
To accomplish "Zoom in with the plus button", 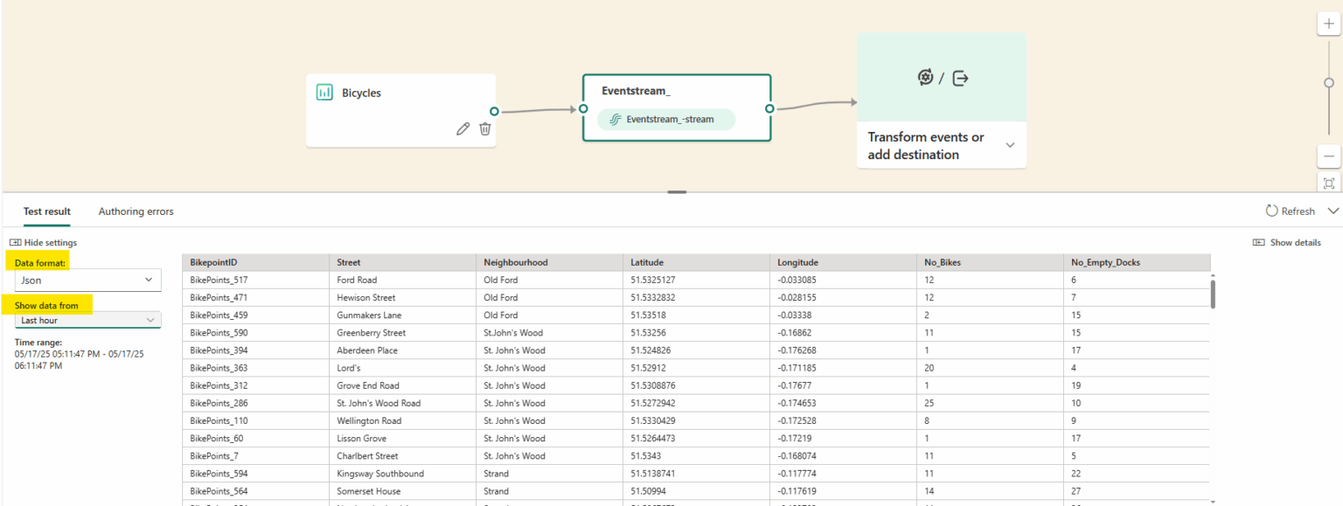I will point(1329,24).
